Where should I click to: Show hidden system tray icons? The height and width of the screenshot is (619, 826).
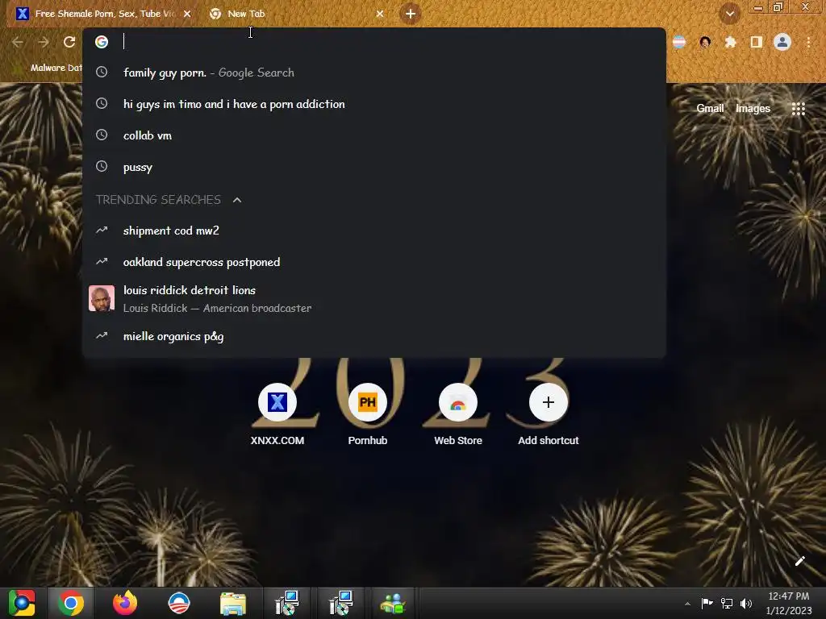pyautogui.click(x=687, y=604)
